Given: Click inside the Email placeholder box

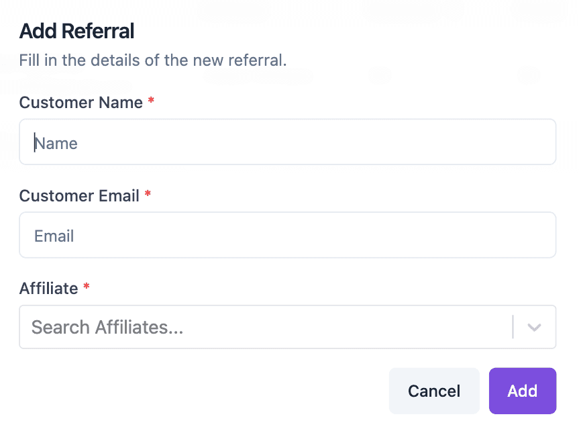Looking at the screenshot, I should pyautogui.click(x=287, y=235).
